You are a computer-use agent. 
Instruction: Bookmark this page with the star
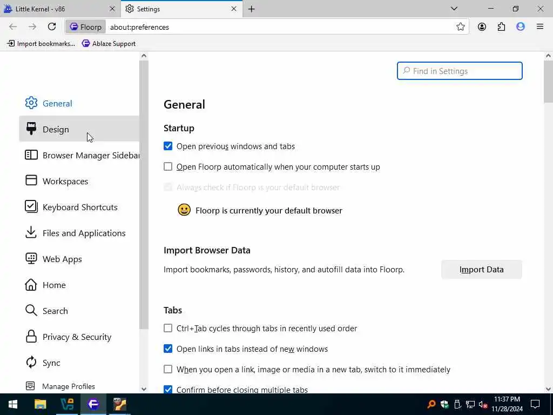click(460, 27)
